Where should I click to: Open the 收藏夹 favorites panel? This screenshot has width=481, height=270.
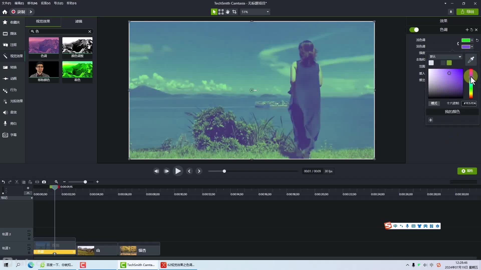13,22
